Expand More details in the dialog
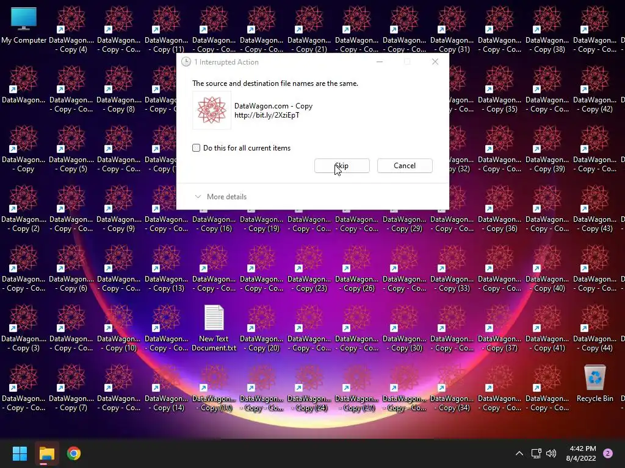 pos(220,197)
